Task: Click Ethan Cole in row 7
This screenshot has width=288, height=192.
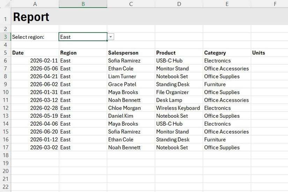Action: (x=131, y=68)
